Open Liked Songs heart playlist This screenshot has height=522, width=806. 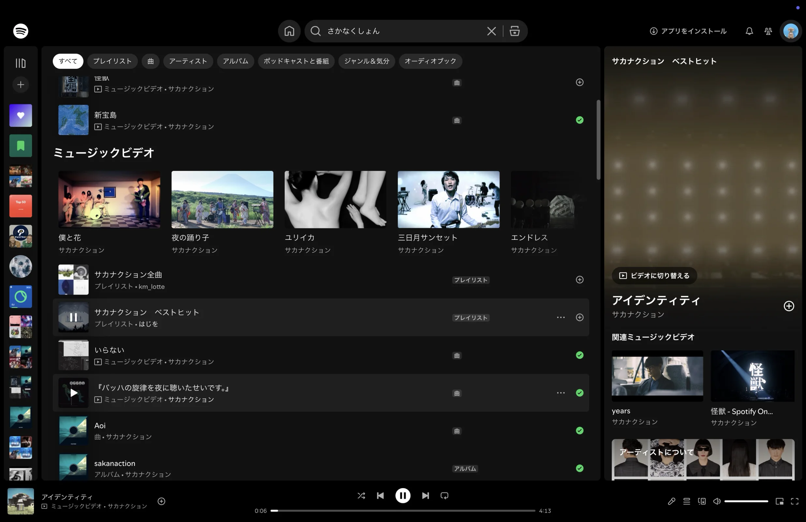pos(21,115)
